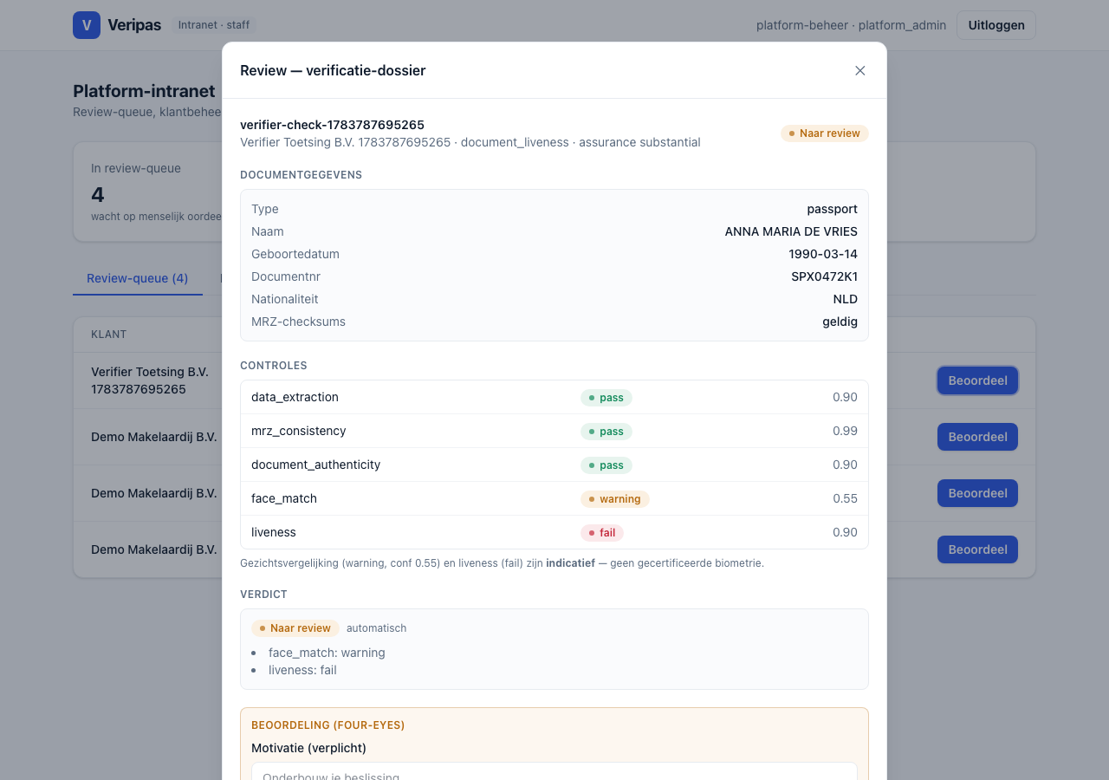
Task: Select the verifier-check-1783787695265 identifier
Action: [x=332, y=125]
